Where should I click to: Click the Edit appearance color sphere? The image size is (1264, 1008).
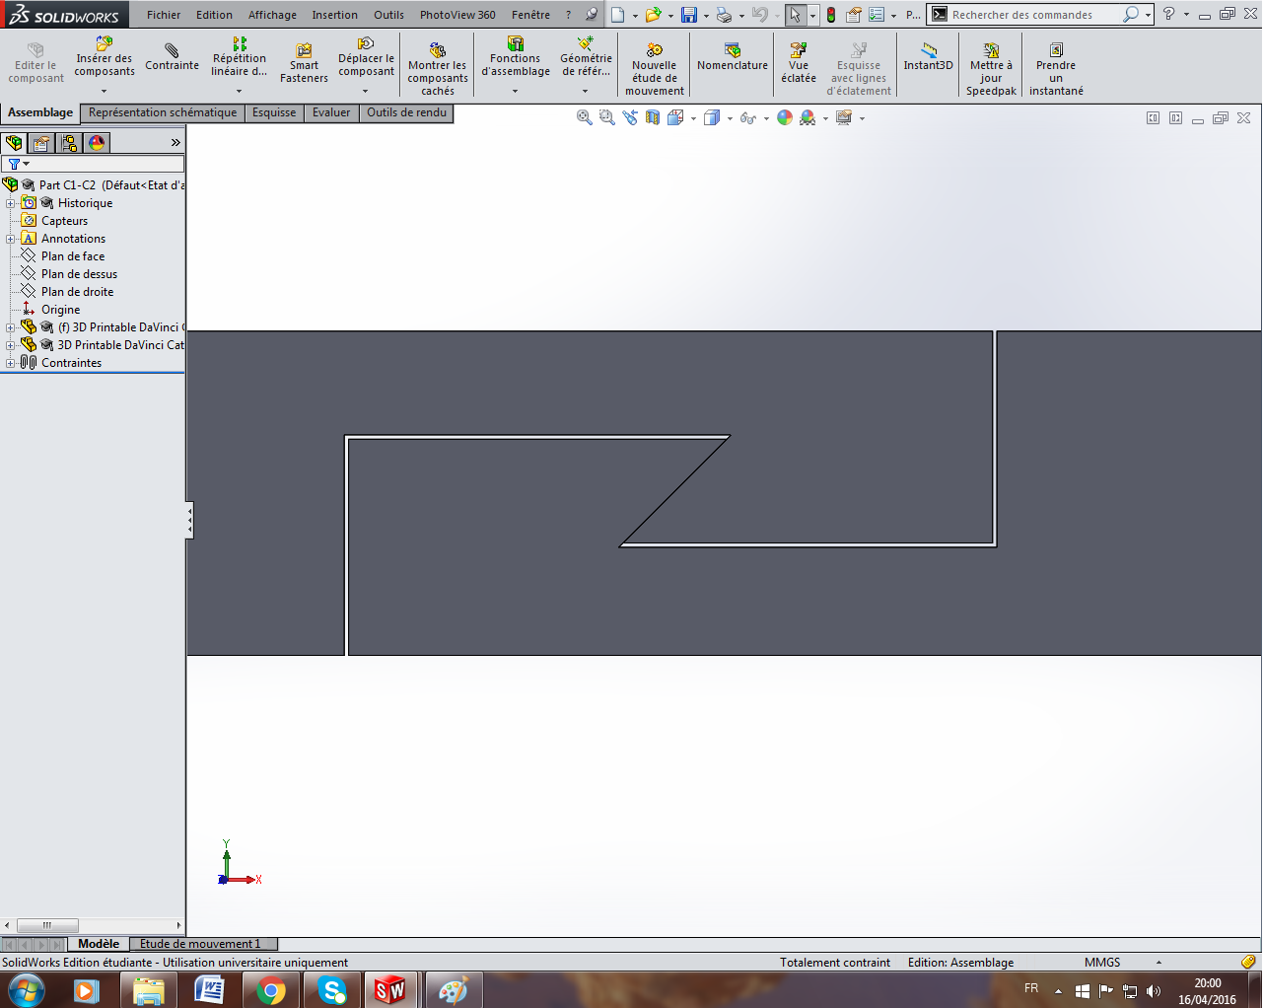click(785, 117)
